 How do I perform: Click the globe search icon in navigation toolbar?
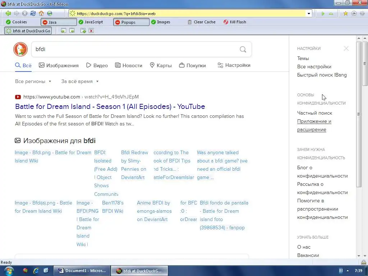[x=50, y=13]
